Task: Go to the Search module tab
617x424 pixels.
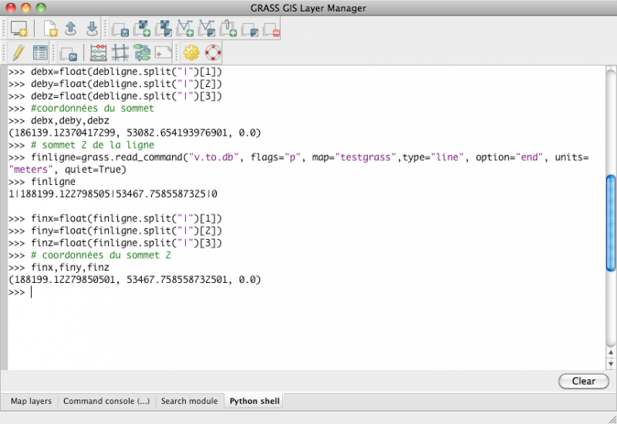Action: coord(189,401)
